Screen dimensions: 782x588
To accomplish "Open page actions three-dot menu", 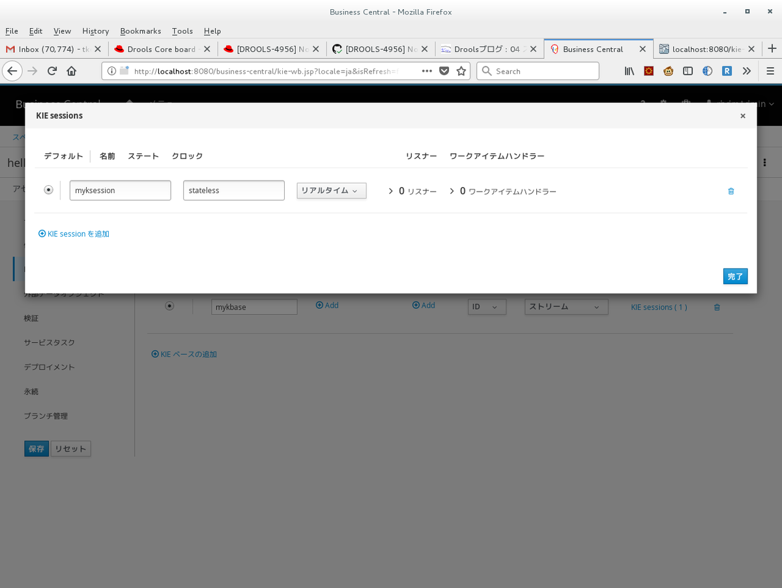I will [x=427, y=71].
